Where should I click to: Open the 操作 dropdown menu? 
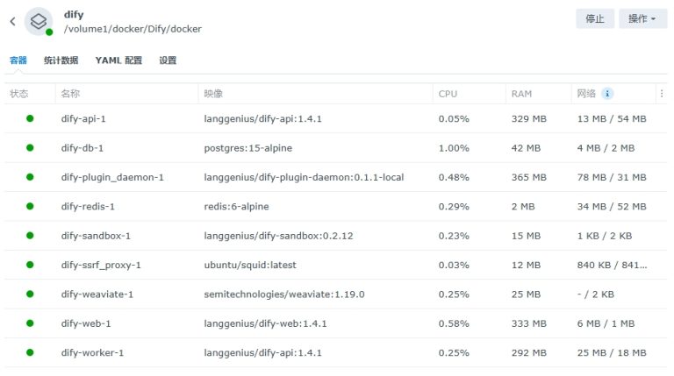pyautogui.click(x=642, y=19)
